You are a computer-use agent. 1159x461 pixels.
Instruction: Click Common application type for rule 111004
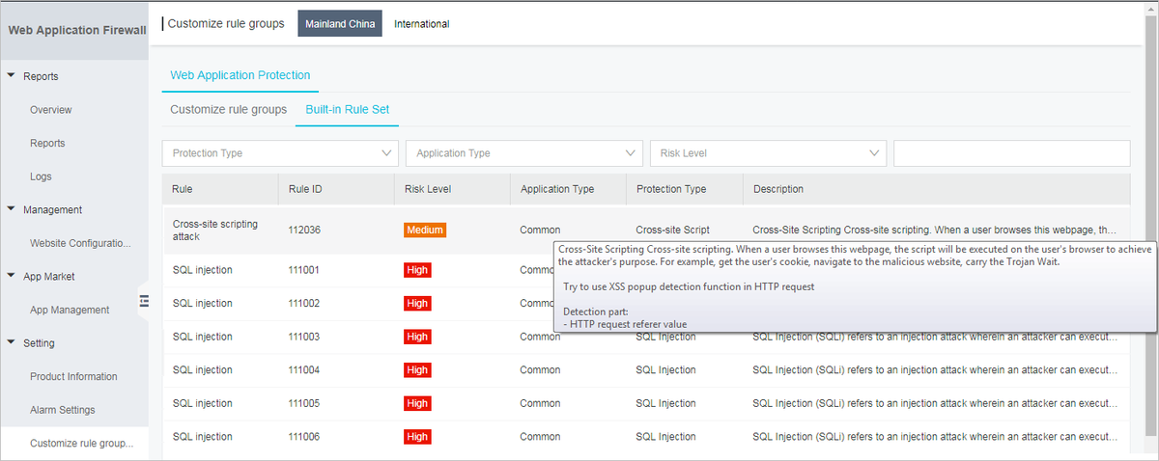540,369
